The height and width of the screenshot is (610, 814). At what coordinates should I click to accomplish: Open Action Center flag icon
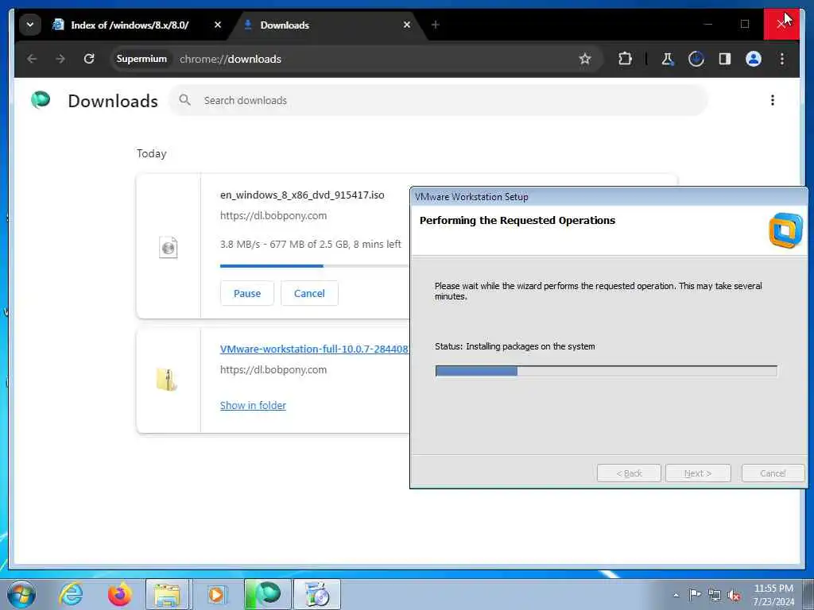(695, 594)
